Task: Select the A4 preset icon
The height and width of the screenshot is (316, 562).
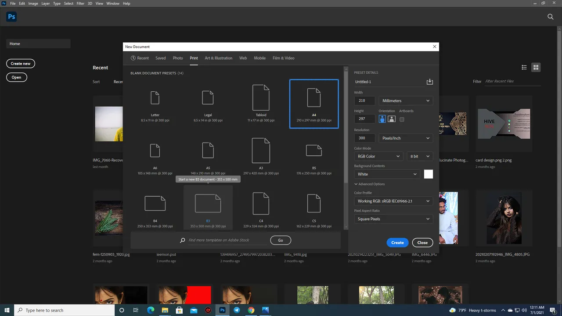Action: click(314, 97)
